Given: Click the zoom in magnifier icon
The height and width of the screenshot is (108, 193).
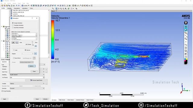Looking at the screenshot, I should tap(61, 9).
